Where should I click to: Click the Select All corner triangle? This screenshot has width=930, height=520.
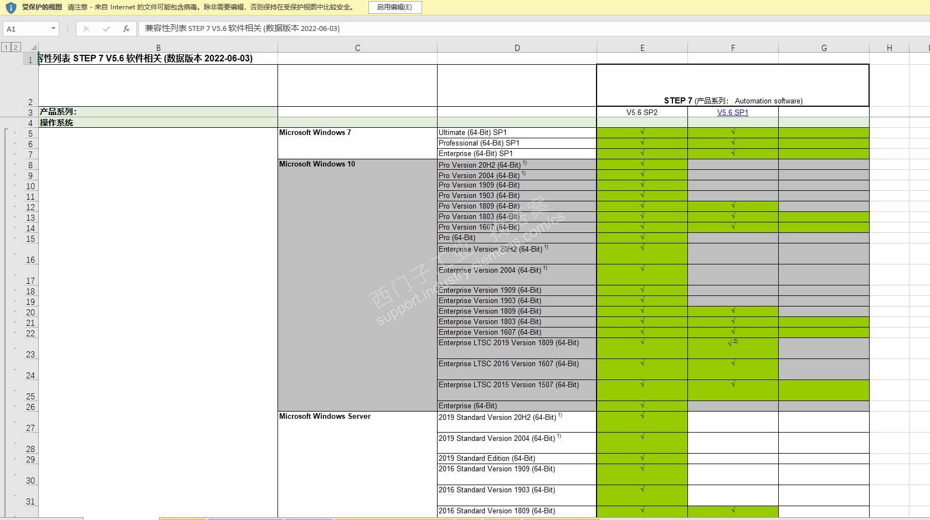33,48
